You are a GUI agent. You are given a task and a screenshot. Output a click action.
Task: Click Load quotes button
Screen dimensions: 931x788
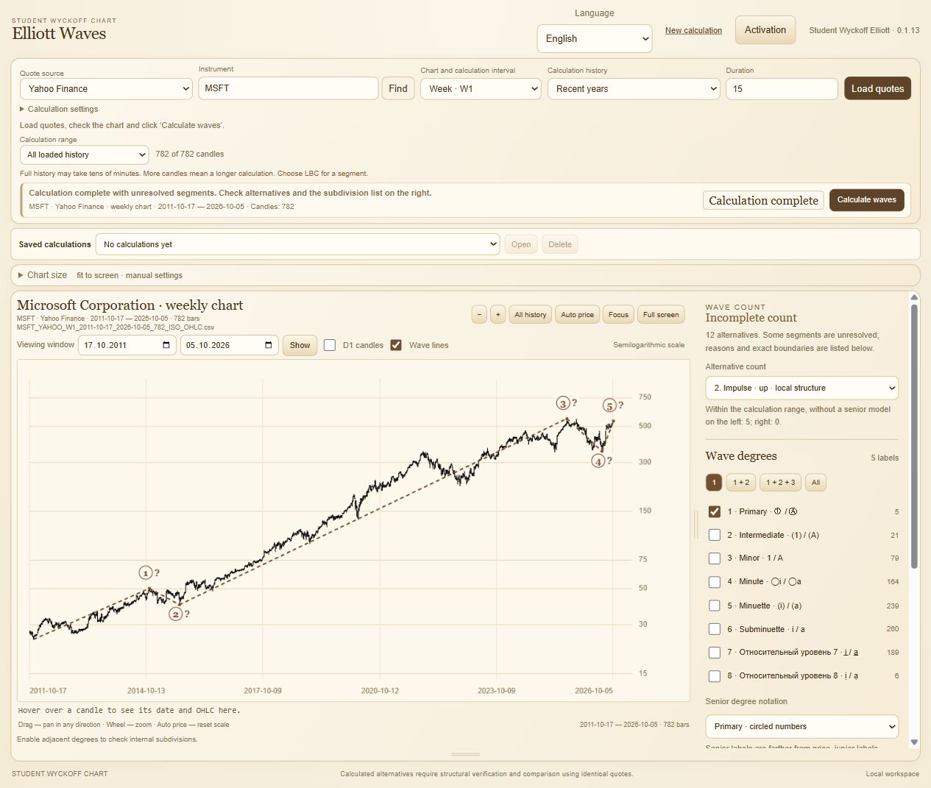pyautogui.click(x=877, y=88)
